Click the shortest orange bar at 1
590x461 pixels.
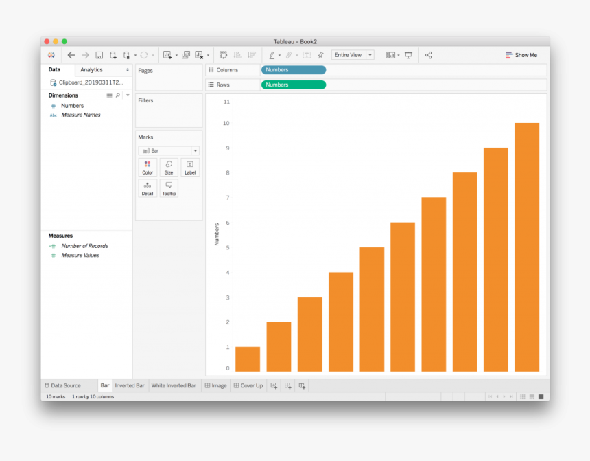pyautogui.click(x=248, y=359)
